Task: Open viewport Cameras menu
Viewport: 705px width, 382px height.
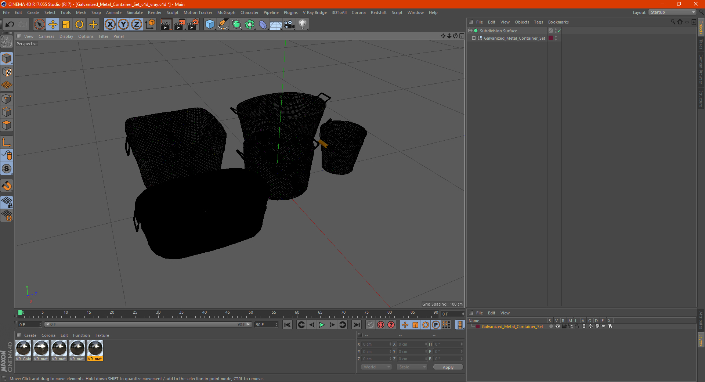Action: point(46,36)
